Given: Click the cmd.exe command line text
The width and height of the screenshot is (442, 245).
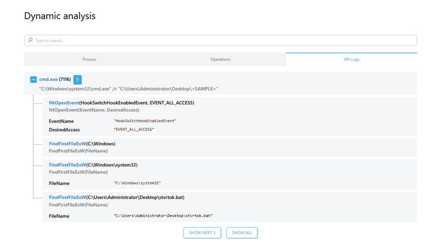Looking at the screenshot, I should click(x=128, y=89).
